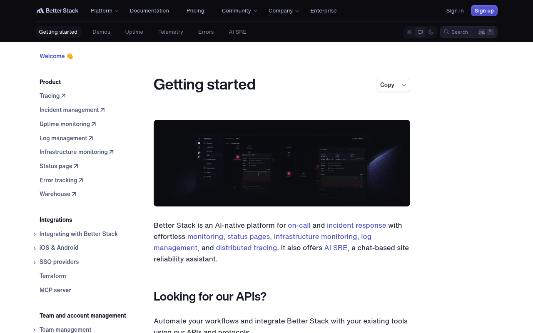Viewport: 533px width, 333px height.
Task: Open Error tracking sidebar link
Action: pyautogui.click(x=61, y=180)
